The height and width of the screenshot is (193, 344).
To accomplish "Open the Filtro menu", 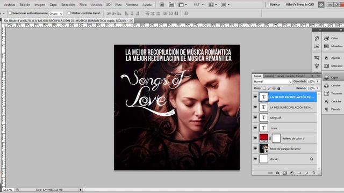I will point(83,5).
